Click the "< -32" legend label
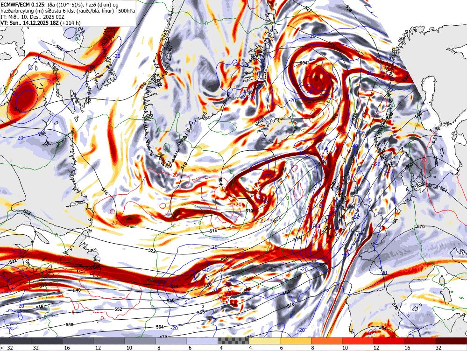 click(x=6, y=348)
